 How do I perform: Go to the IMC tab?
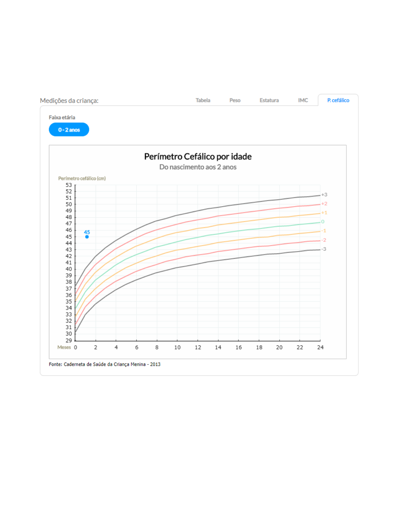tap(303, 100)
